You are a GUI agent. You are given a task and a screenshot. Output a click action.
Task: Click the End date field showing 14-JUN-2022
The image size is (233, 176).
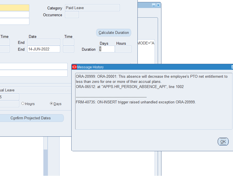coord(43,49)
